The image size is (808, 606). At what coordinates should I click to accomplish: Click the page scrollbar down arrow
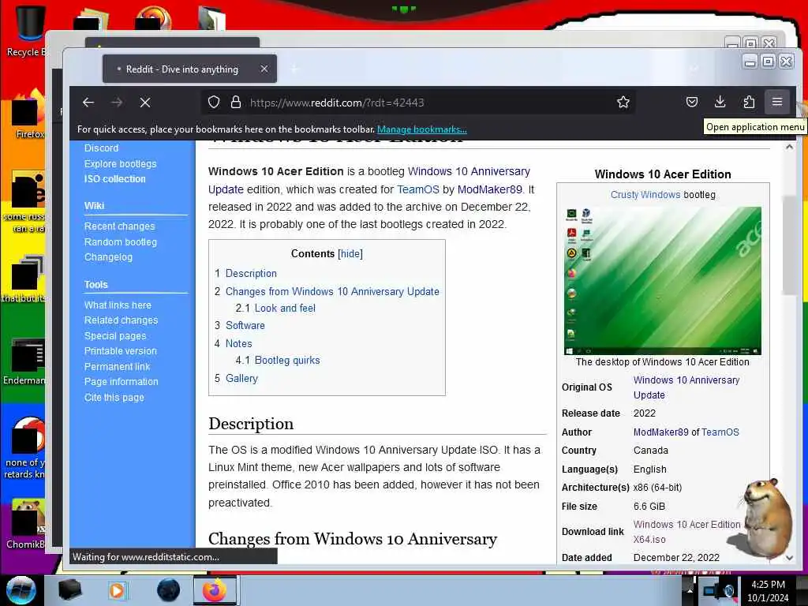tap(789, 558)
